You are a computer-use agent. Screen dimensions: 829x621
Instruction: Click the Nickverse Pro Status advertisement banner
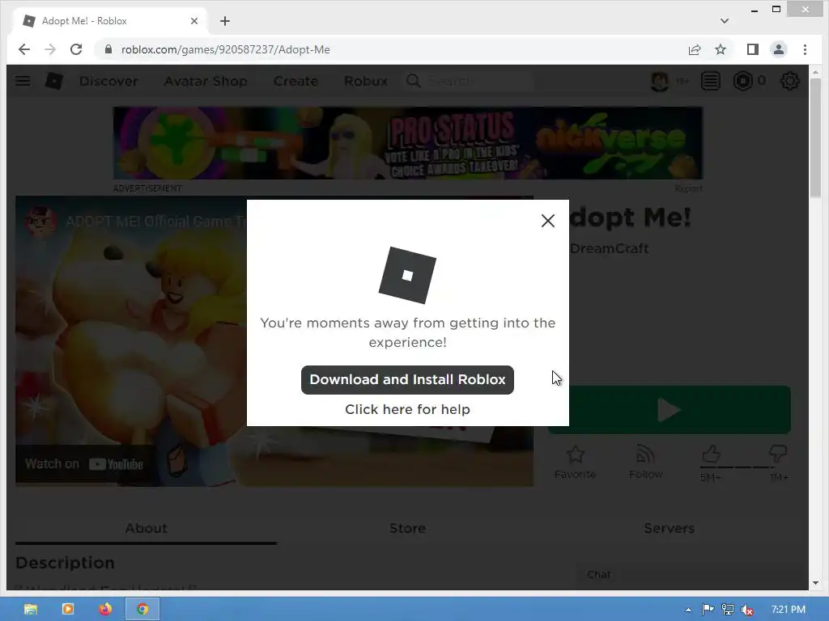point(408,143)
